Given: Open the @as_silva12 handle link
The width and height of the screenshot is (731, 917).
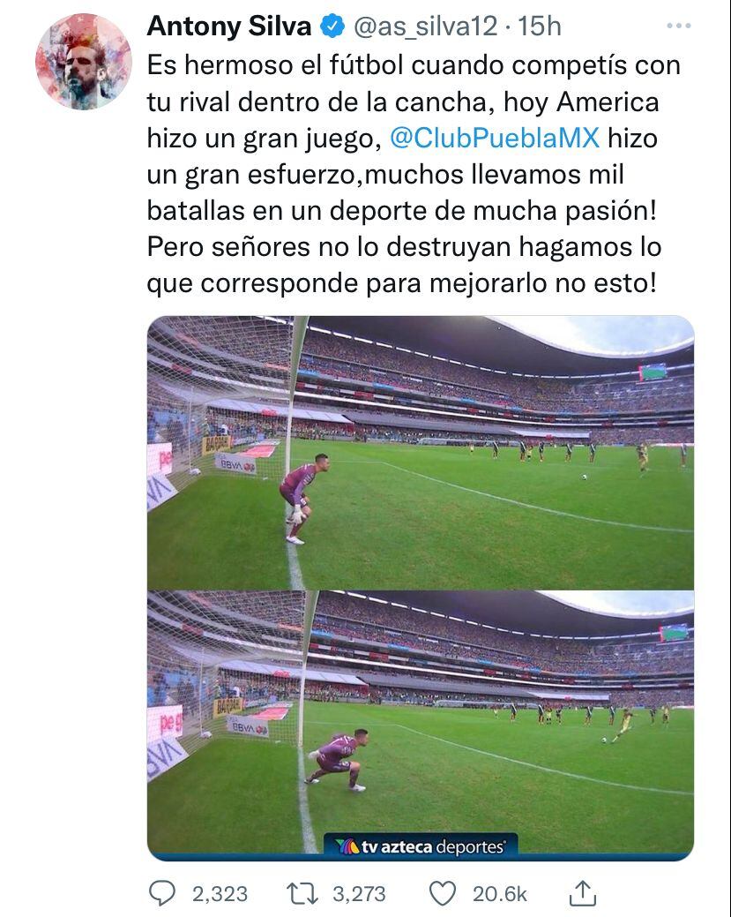Looking at the screenshot, I should coord(425,26).
